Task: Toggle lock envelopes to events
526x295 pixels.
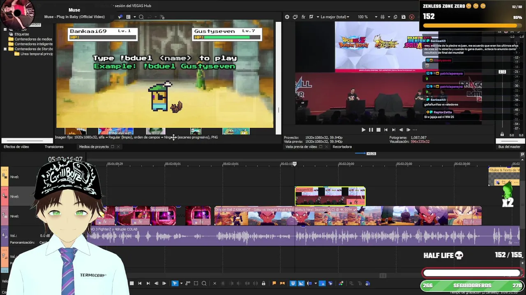Action: click(322, 283)
